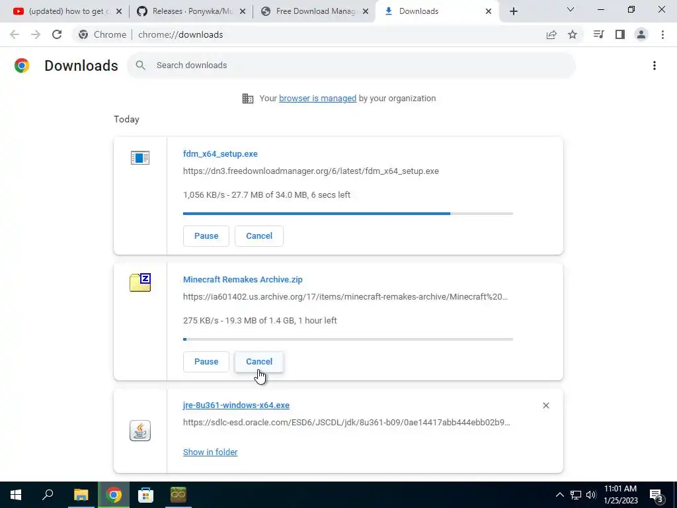Screen dimensions: 677x508
Task: Click Chrome icon in the taskbar
Action: point(114,495)
